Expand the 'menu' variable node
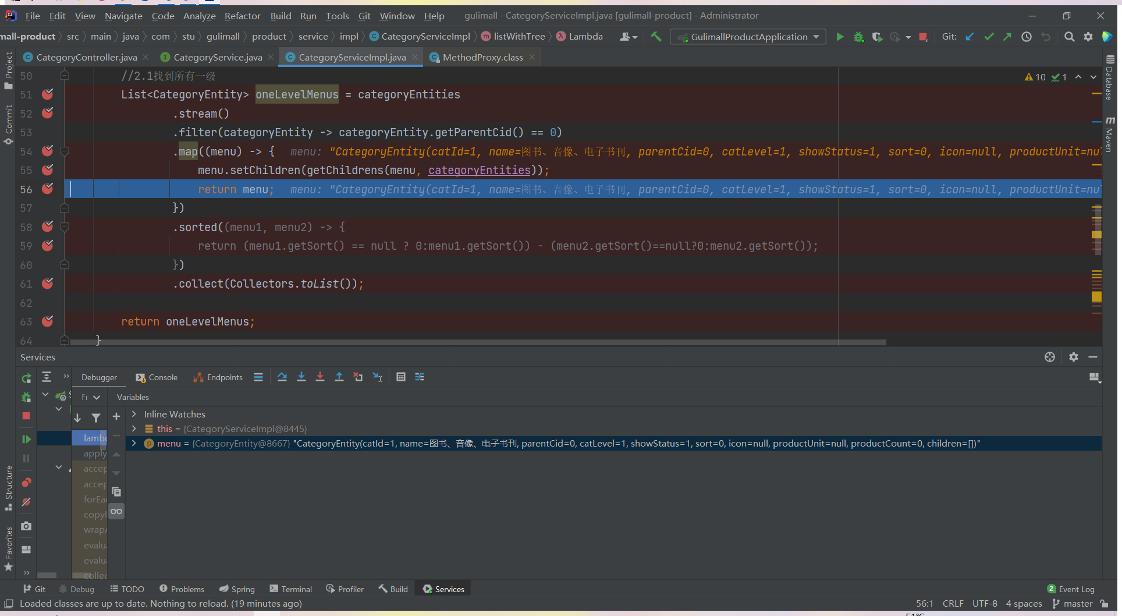The height and width of the screenshot is (616, 1122). [x=134, y=444]
